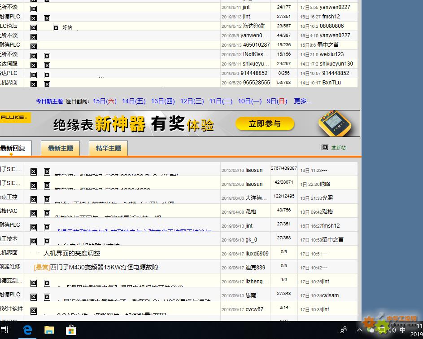423x339 pixels.
Task: Open the 13日(四) daily link
Action: point(163,101)
